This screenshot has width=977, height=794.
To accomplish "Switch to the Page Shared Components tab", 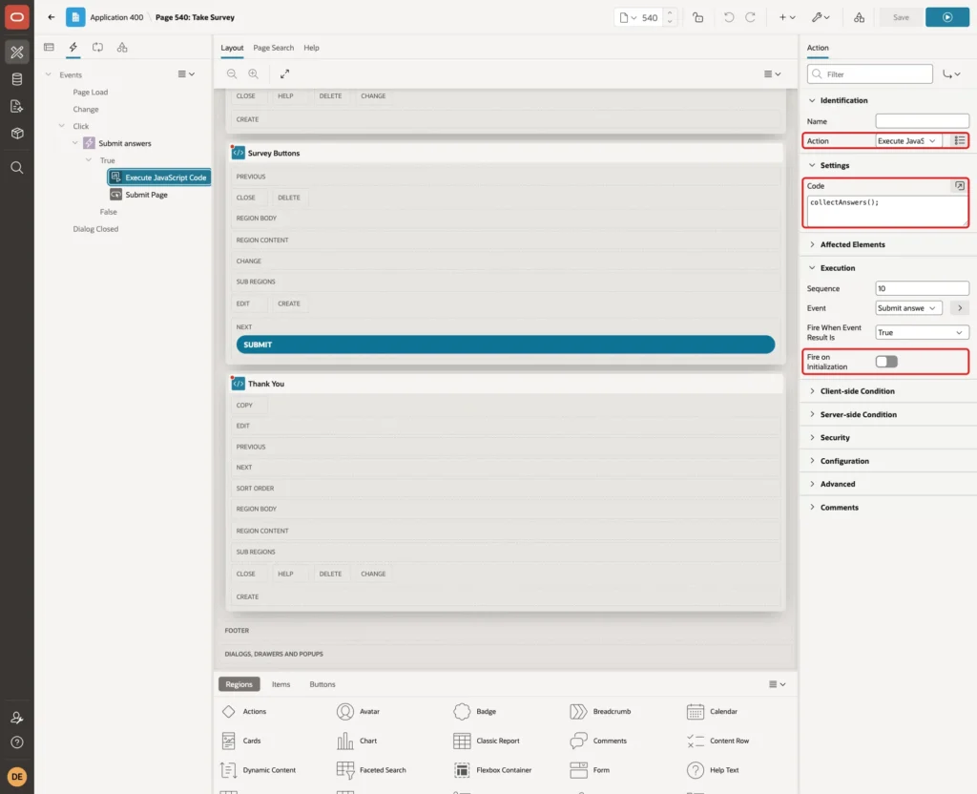I will 122,48.
